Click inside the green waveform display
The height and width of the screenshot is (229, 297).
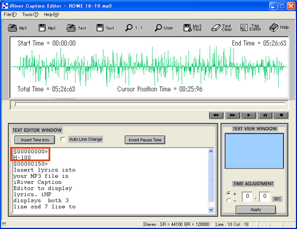pyautogui.click(x=149, y=67)
